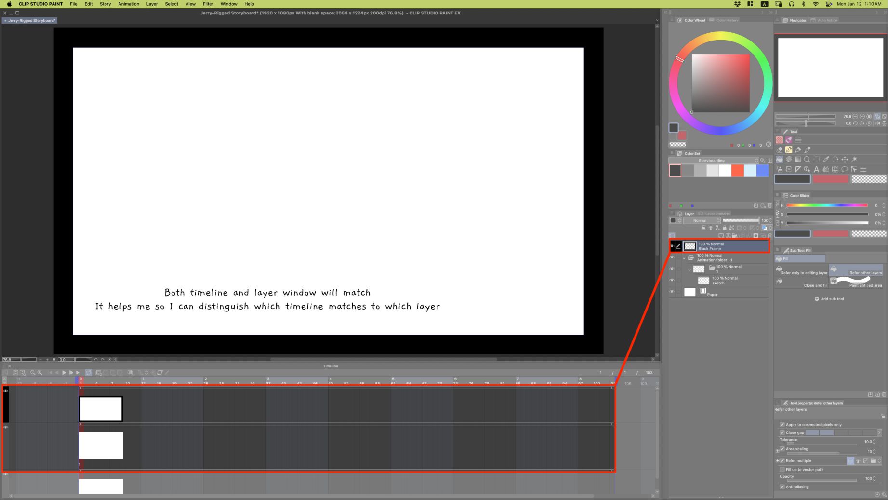888x500 pixels.
Task: Select the Zoom magnifier tool
Action: pyautogui.click(x=807, y=160)
